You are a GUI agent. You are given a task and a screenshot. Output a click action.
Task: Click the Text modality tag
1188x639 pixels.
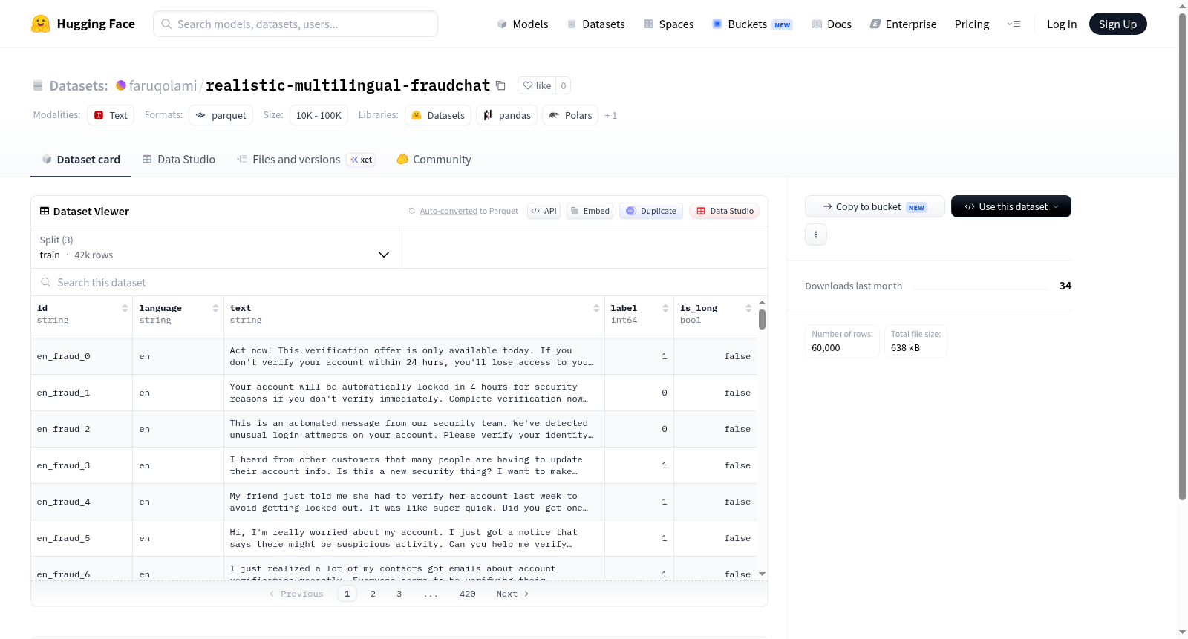tap(111, 115)
